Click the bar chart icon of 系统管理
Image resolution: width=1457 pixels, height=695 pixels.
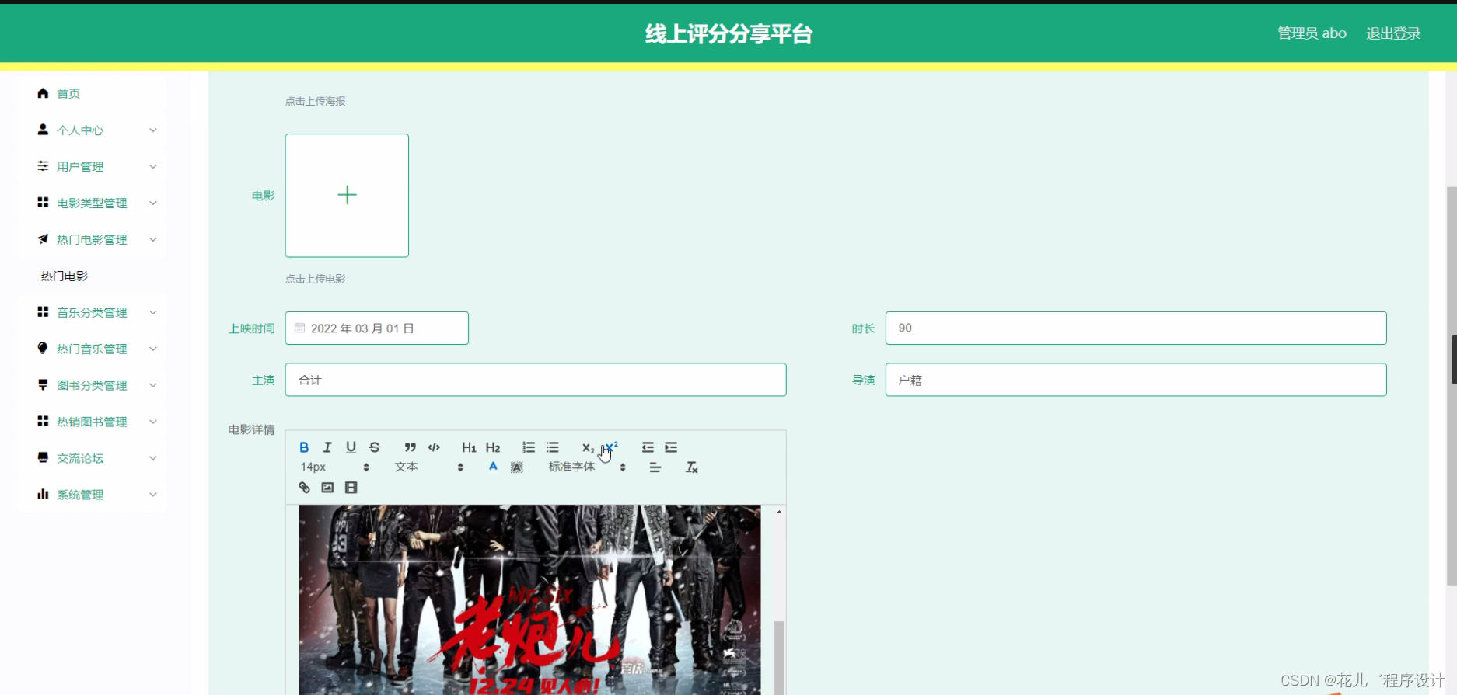[x=43, y=494]
